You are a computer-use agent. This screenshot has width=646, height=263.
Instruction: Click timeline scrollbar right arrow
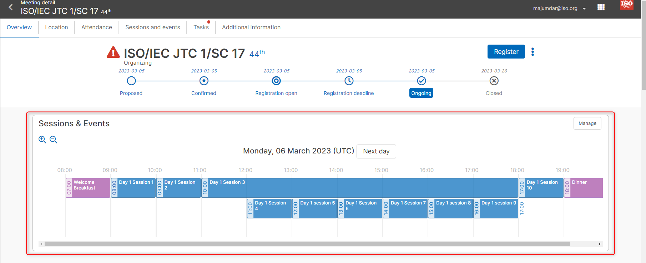click(x=600, y=244)
